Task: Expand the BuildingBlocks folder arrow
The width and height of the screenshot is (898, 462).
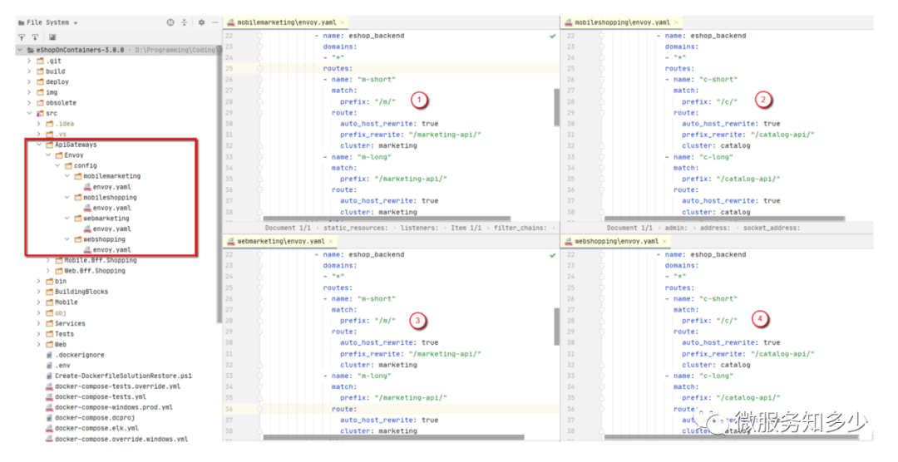Action: tap(39, 292)
